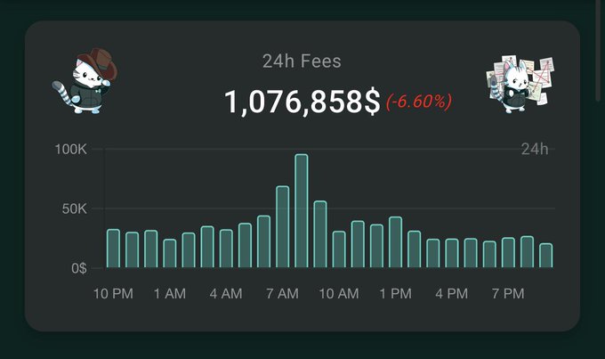Click the 24h Fees title

pos(302,61)
